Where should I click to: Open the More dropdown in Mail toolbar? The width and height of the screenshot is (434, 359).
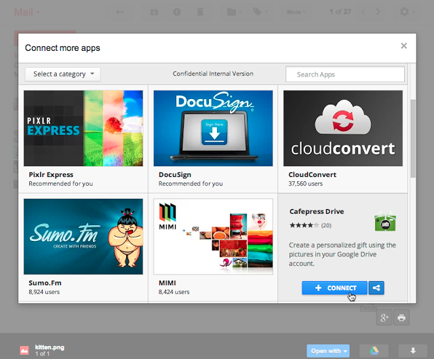click(296, 12)
